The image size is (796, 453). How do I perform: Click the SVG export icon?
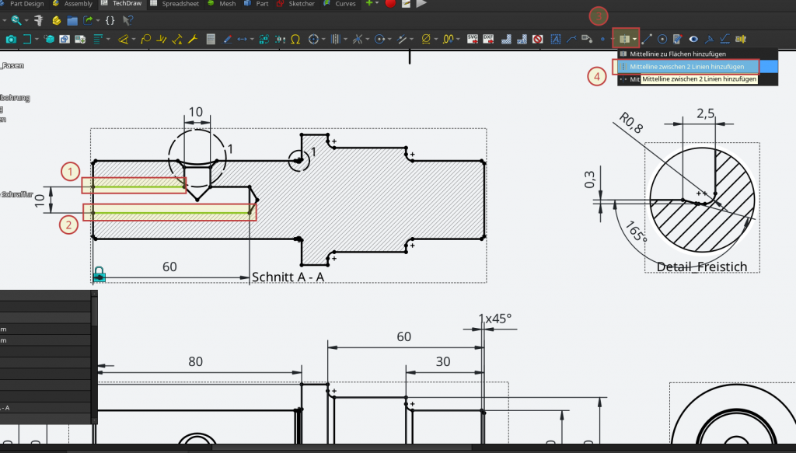(473, 39)
